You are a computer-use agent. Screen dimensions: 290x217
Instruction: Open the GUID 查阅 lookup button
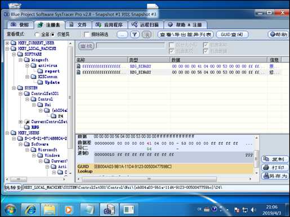232,34
